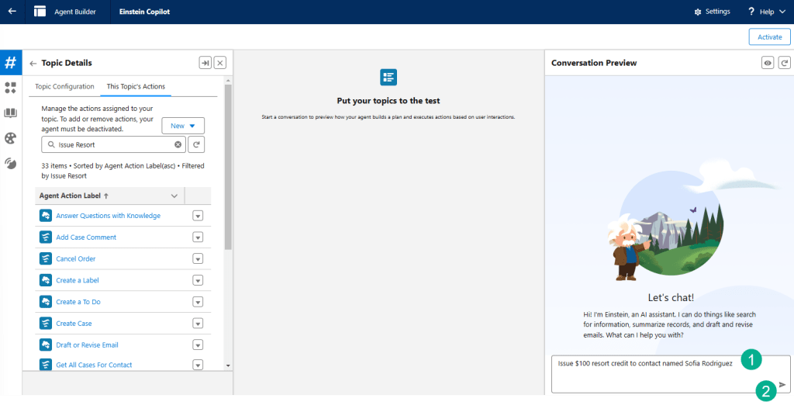The width and height of the screenshot is (794, 402).
Task: Expand the Help menu
Action: (766, 12)
